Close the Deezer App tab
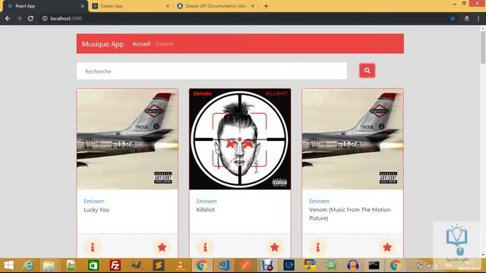The height and width of the screenshot is (273, 486). (168, 6)
